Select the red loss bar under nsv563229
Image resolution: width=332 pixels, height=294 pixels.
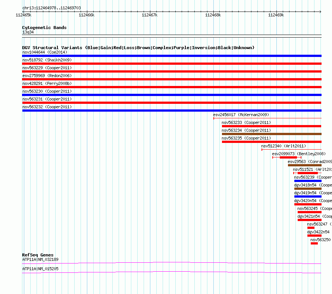172,71
